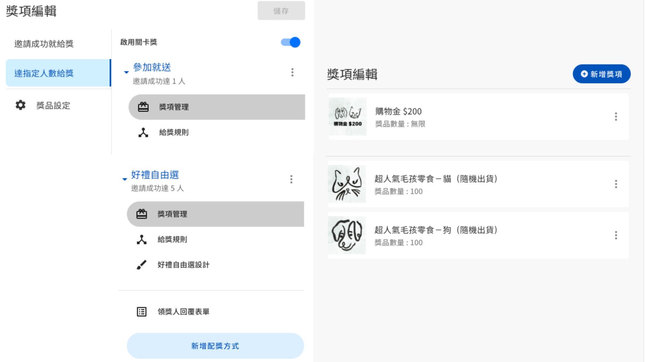
Task: Click the gear icon beside 獎品設定
Action: click(x=20, y=105)
